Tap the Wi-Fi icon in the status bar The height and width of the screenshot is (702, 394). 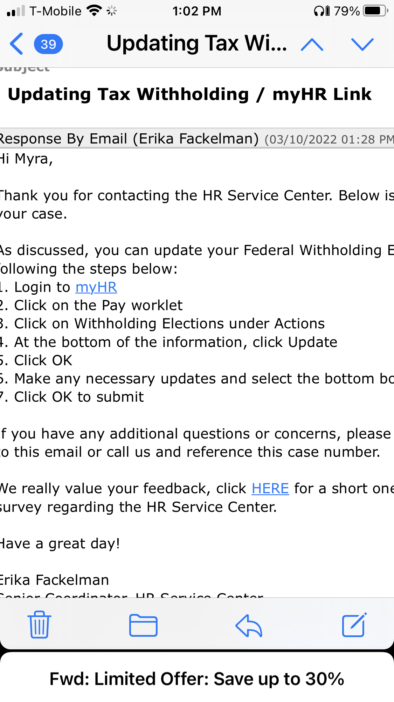(94, 11)
